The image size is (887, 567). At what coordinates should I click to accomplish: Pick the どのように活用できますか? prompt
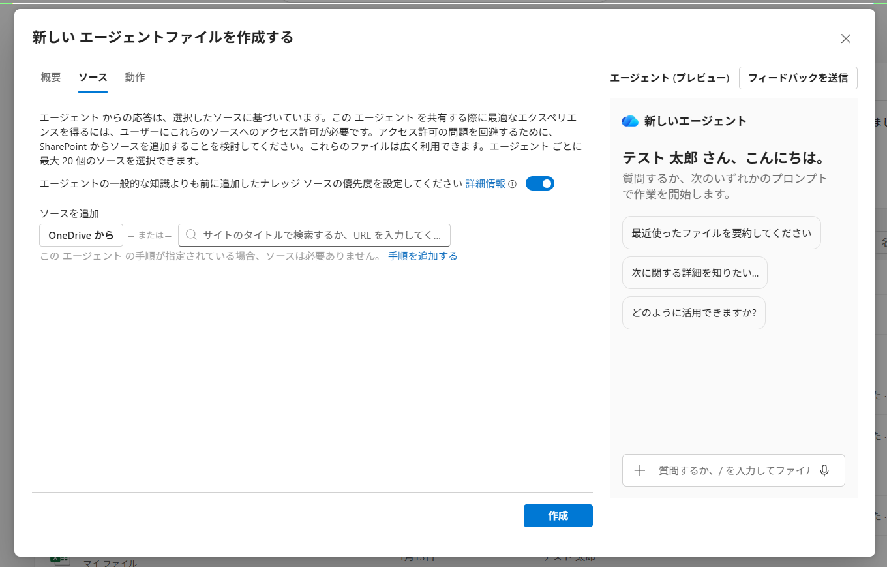click(x=693, y=313)
